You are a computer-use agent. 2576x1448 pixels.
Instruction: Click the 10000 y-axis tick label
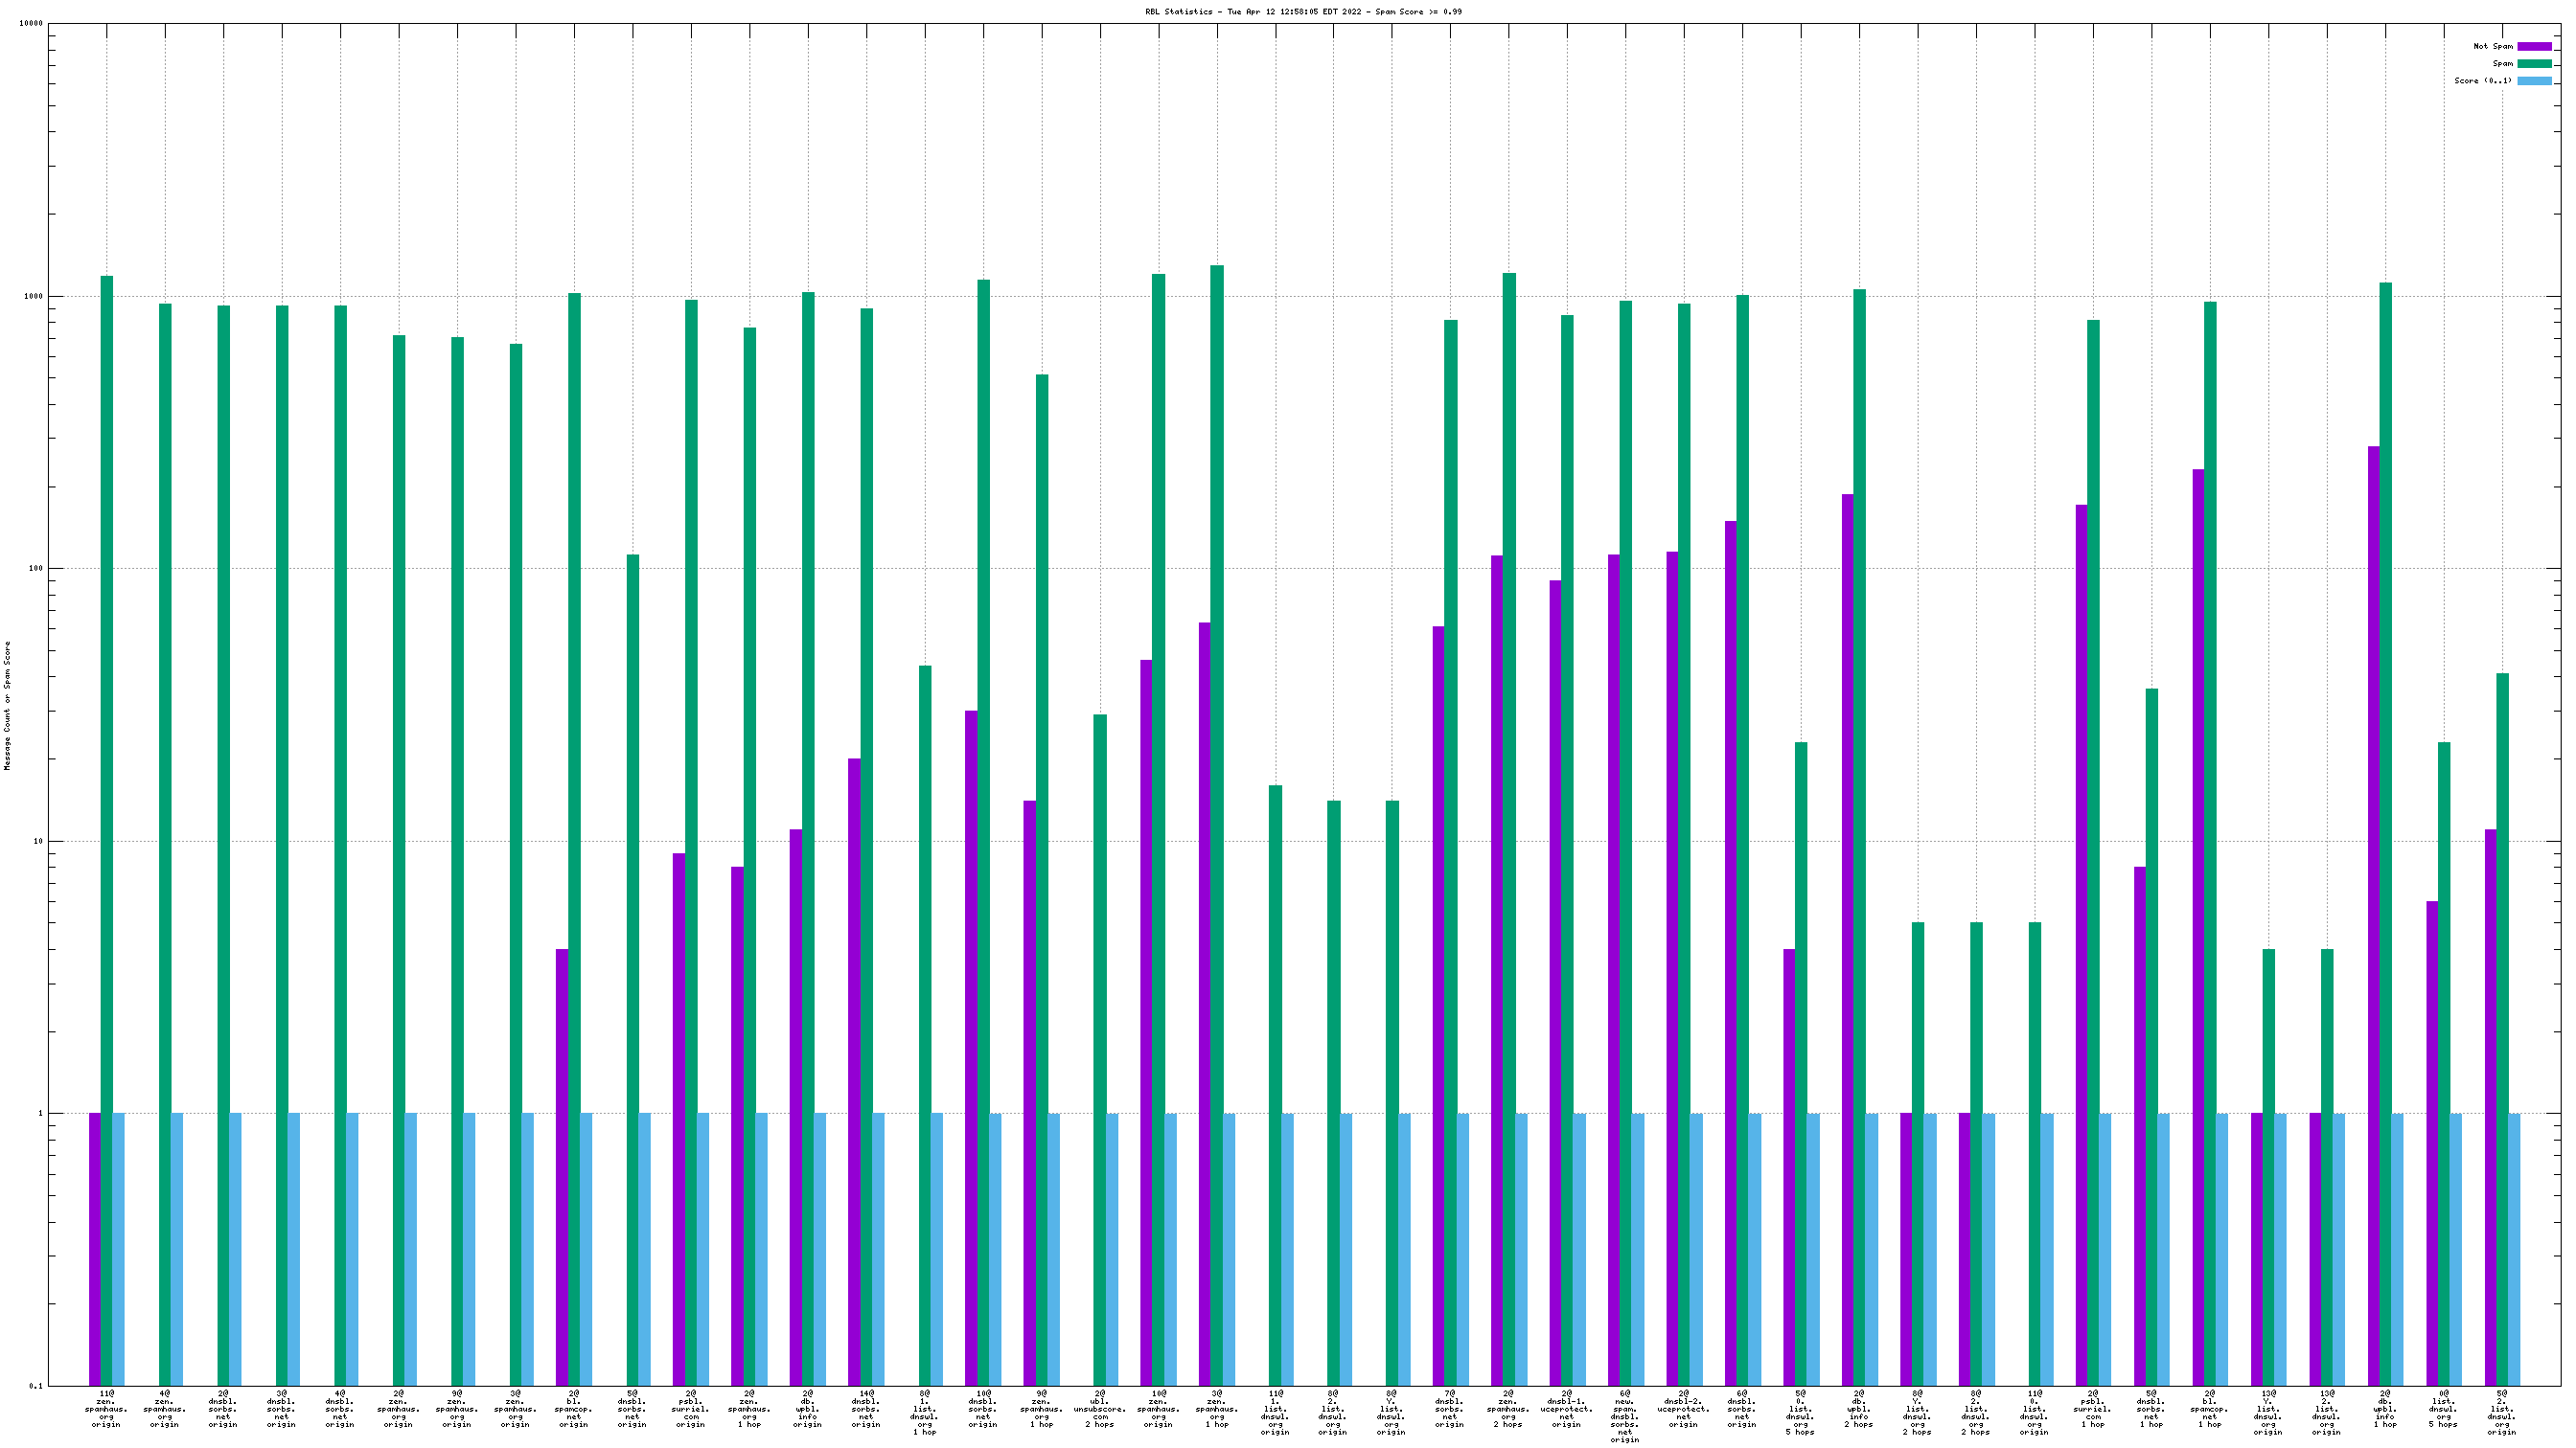pyautogui.click(x=31, y=24)
